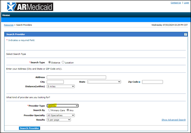Open the help question mark icon

click(x=185, y=34)
